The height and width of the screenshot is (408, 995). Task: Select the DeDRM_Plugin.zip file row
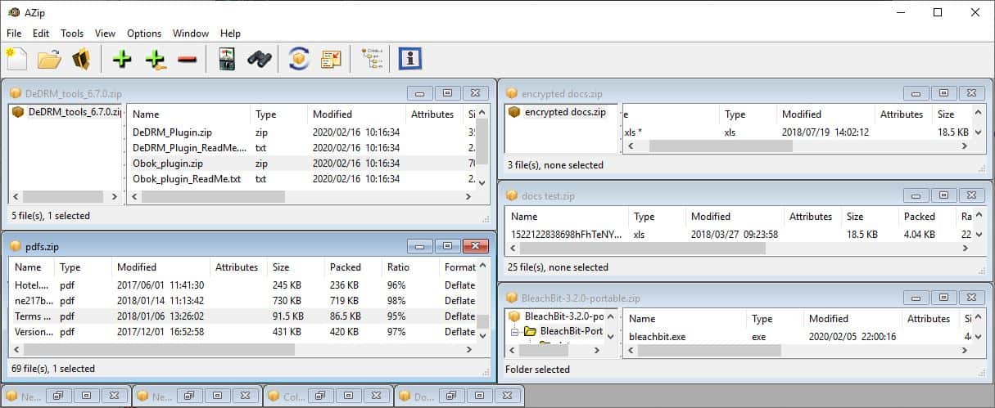pyautogui.click(x=301, y=132)
